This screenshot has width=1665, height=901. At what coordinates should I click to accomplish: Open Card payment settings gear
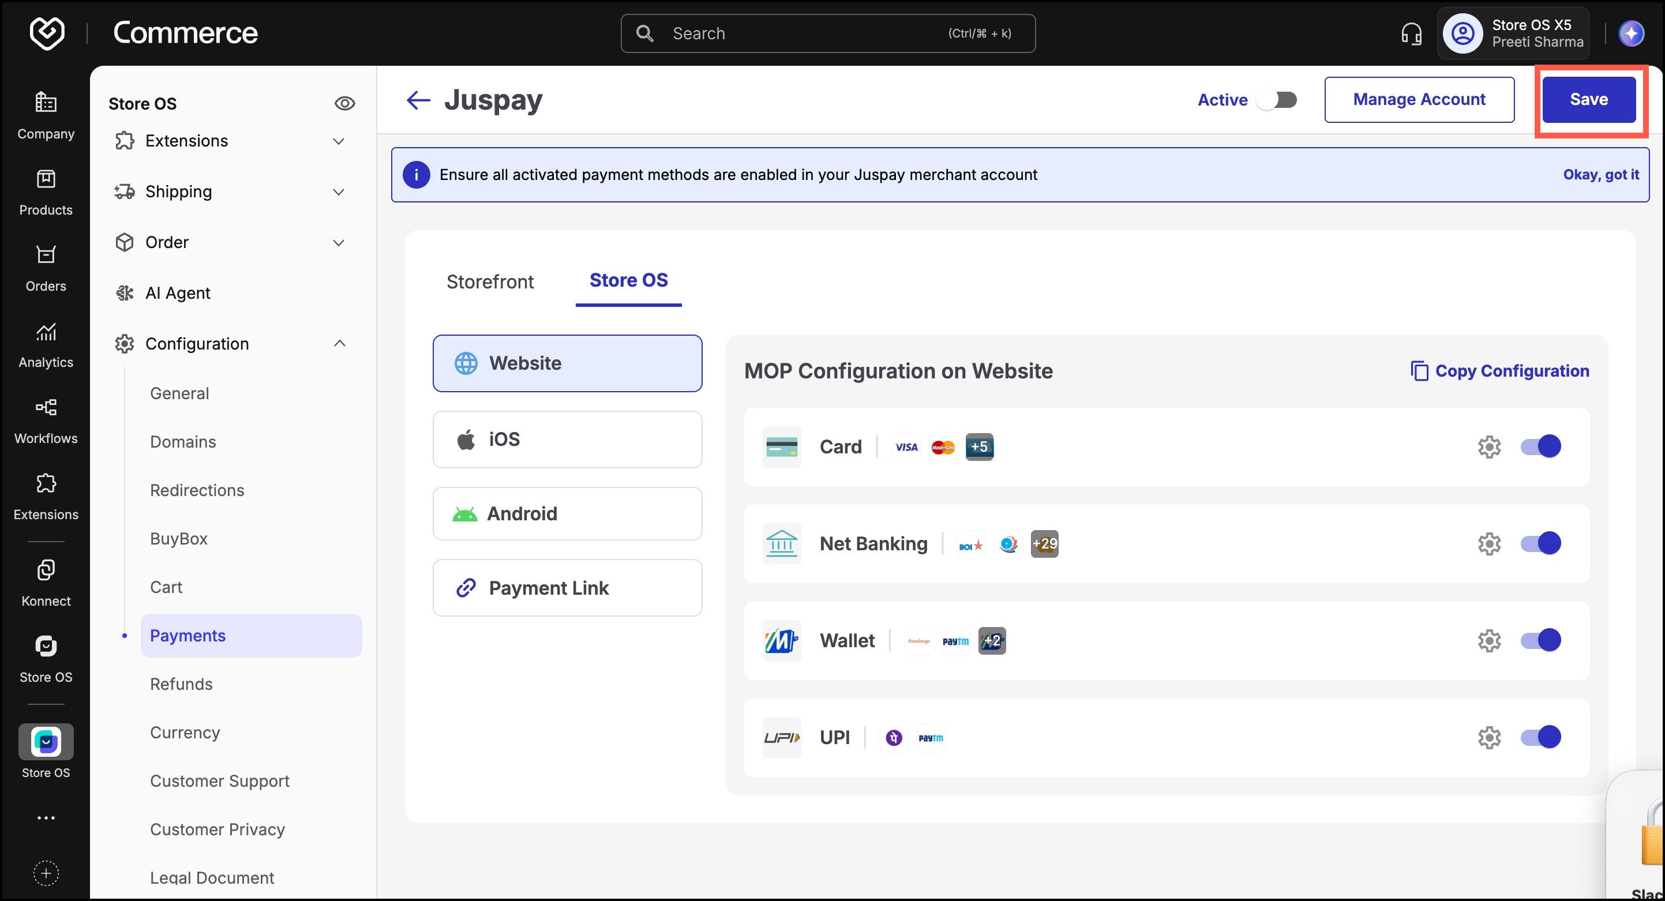[1489, 446]
